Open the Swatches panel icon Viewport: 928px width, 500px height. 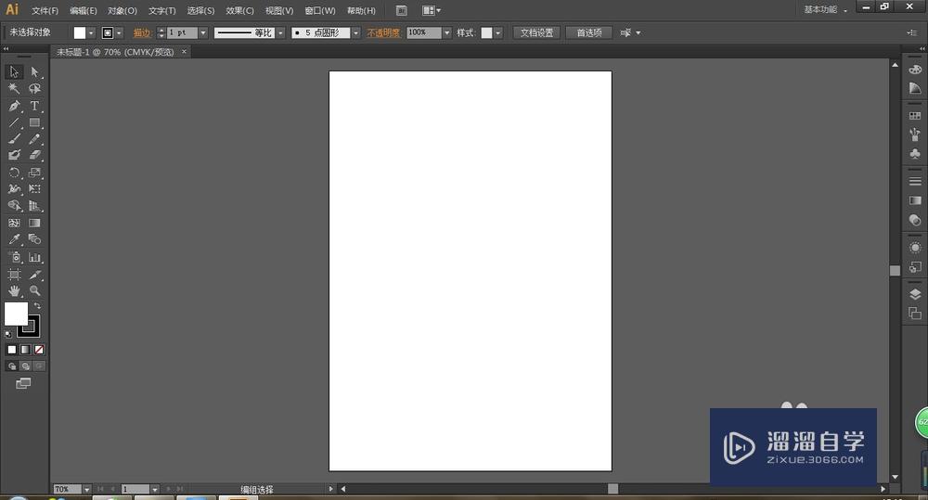[915, 115]
